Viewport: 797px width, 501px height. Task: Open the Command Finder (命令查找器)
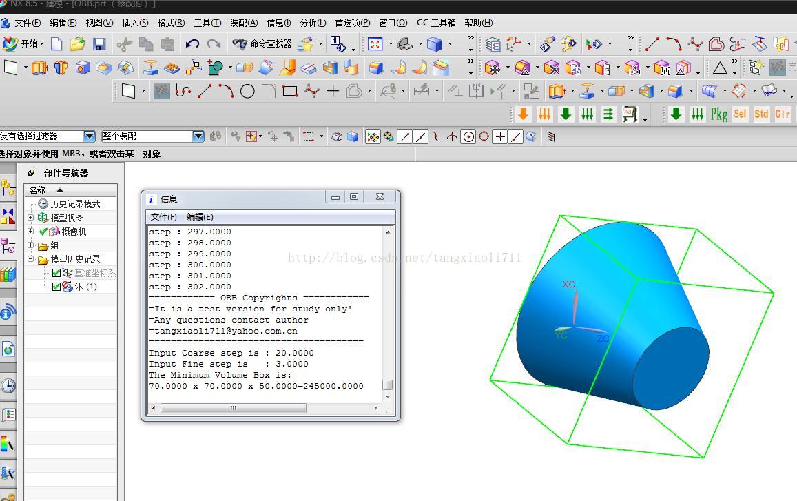tap(262, 43)
